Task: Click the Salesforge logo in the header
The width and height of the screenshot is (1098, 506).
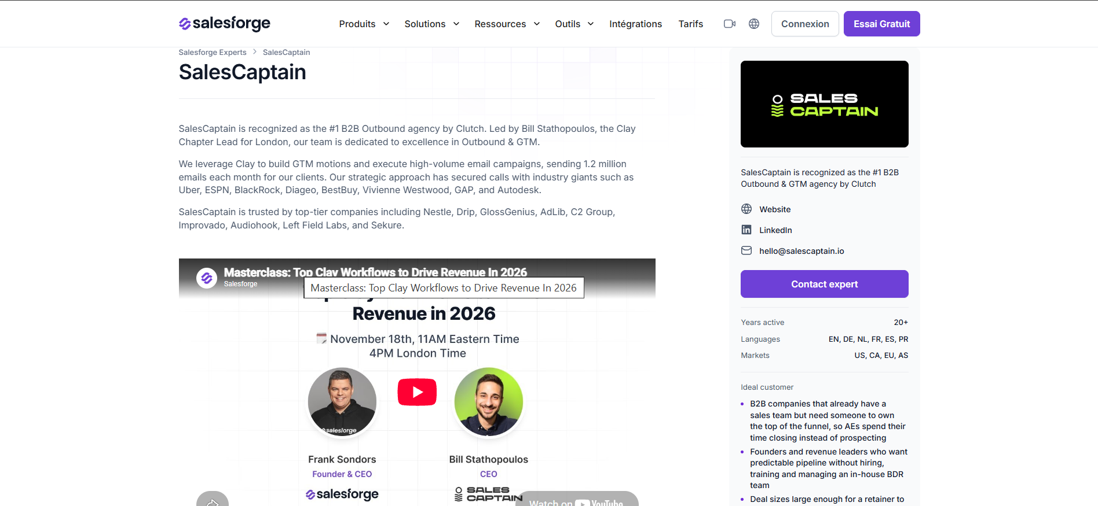Action: tap(225, 24)
